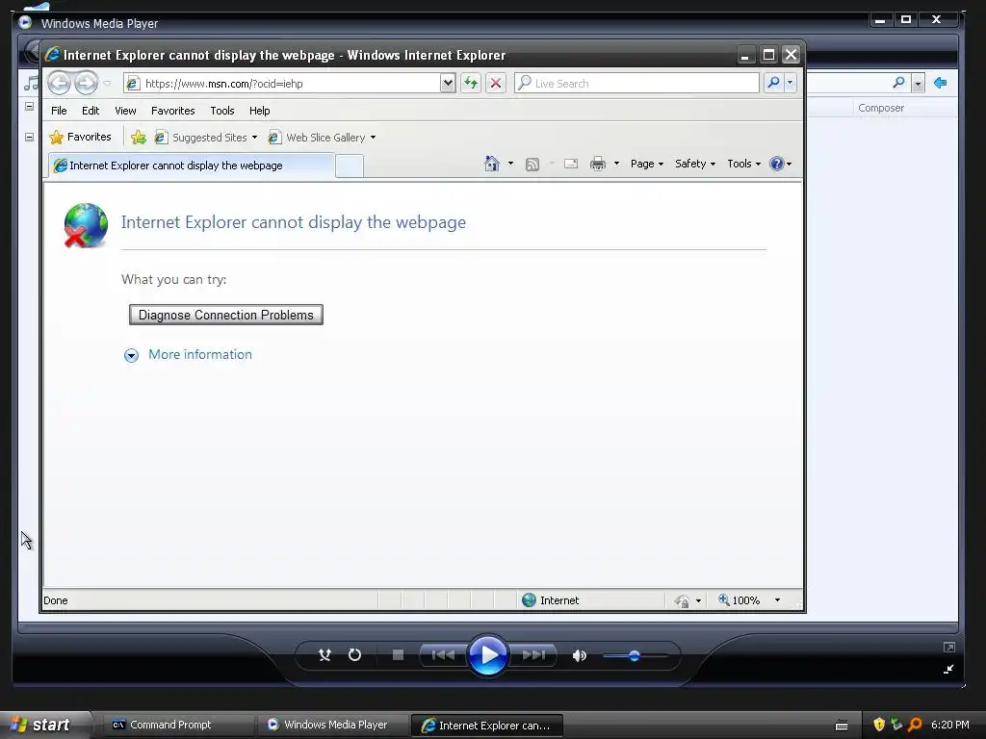
Task: Click the Media Player search magnifier icon
Action: 899,83
